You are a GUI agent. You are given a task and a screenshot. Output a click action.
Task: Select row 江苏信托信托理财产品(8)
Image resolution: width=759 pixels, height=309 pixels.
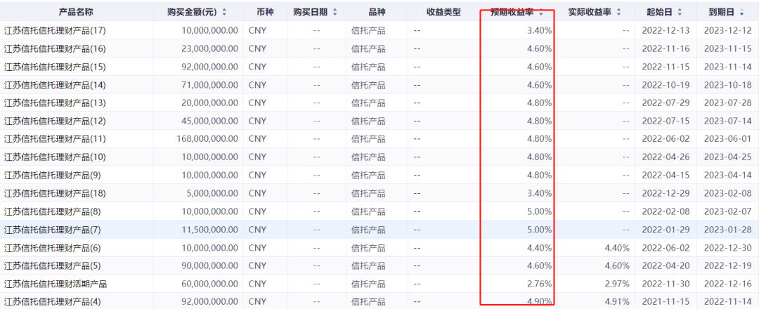pyautogui.click(x=379, y=211)
